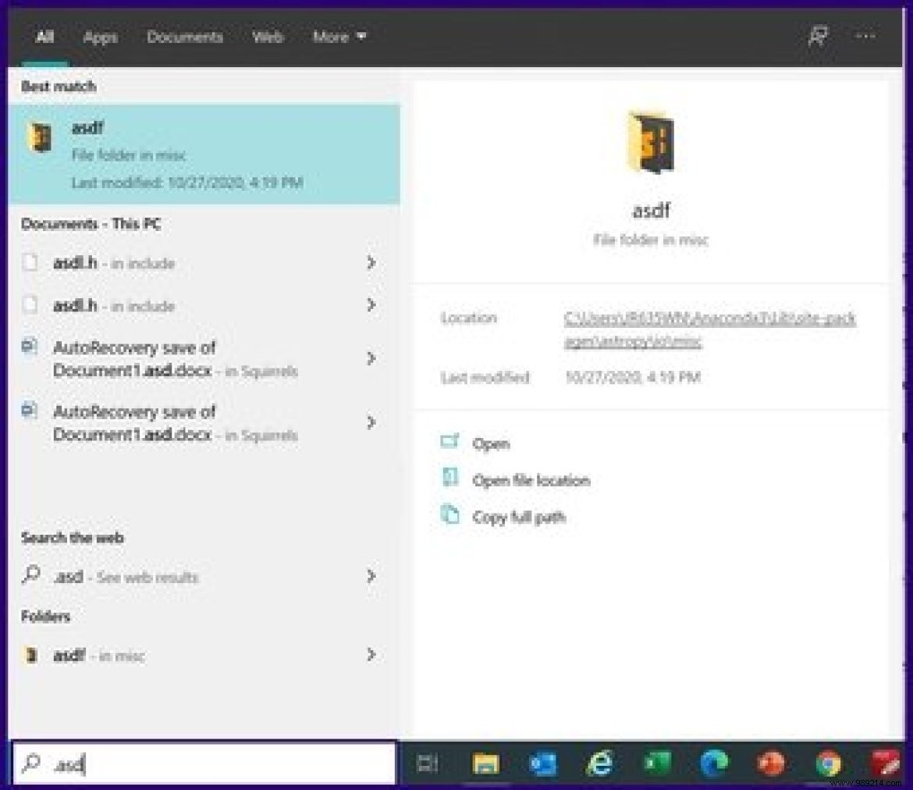Launch Excel from the taskbar
This screenshot has height=790, width=913.
click(657, 763)
